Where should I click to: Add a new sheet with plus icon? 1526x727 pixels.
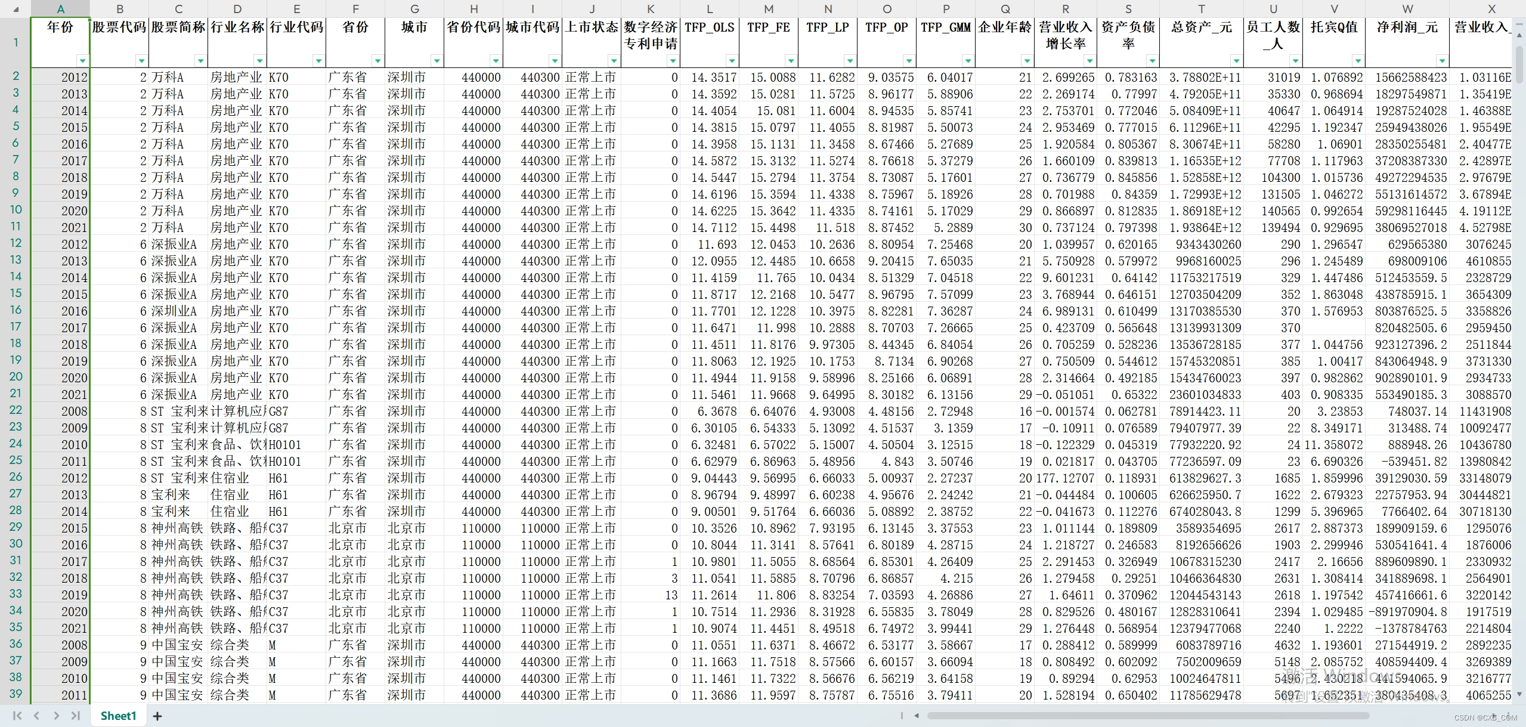(157, 716)
